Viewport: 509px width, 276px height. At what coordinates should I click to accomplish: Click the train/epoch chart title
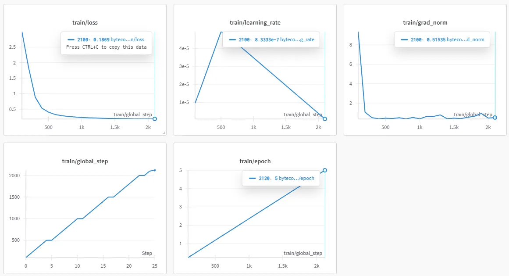[x=255, y=161]
